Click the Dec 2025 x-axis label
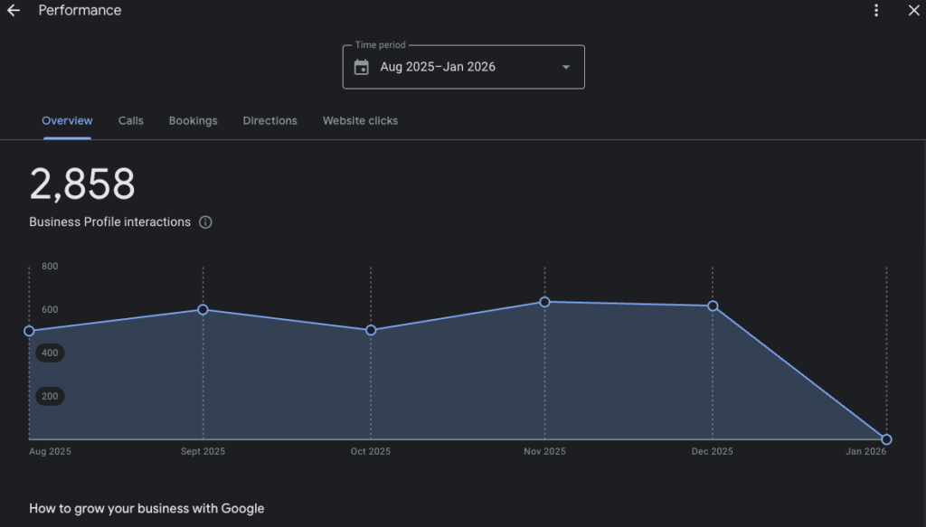The image size is (926, 527). pyautogui.click(x=713, y=451)
